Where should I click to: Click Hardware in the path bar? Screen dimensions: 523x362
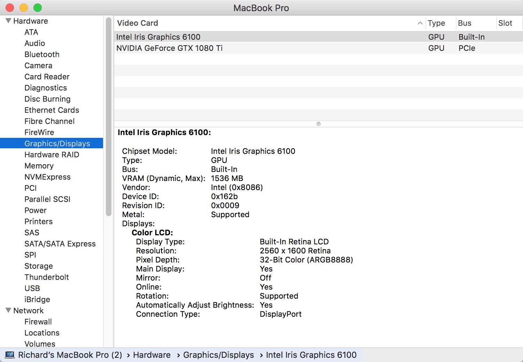[152, 355]
